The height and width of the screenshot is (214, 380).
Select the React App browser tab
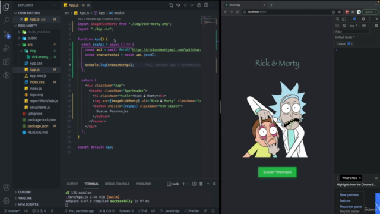click(x=245, y=5)
